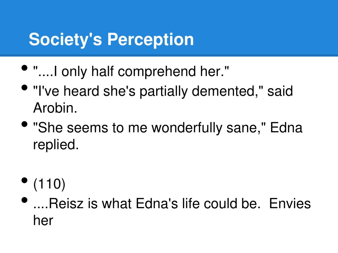The height and width of the screenshot is (253, 338).
Task: Click the bullet dot before '(110)'
Action: 24,181
